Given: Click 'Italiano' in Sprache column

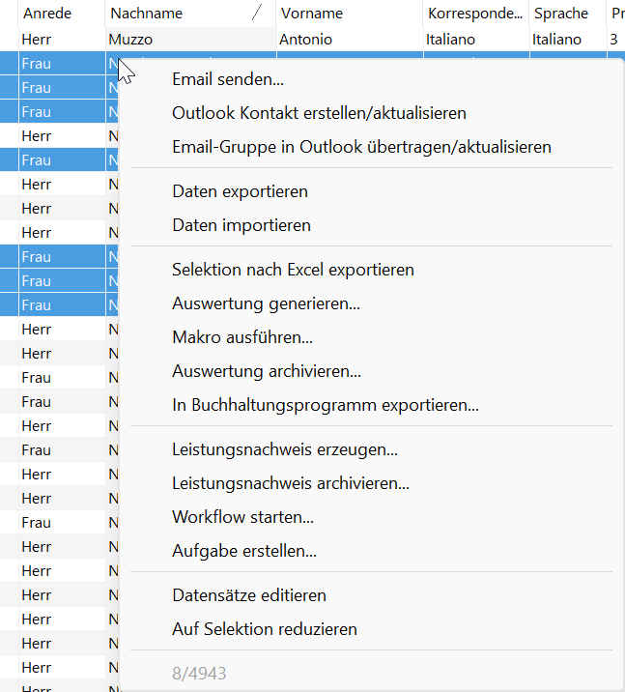Looking at the screenshot, I should point(568,40).
